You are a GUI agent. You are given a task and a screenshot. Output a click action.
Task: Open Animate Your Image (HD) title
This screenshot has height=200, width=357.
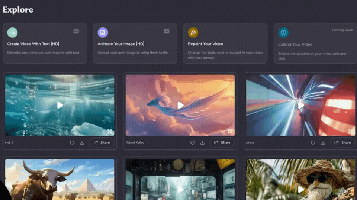point(121,44)
